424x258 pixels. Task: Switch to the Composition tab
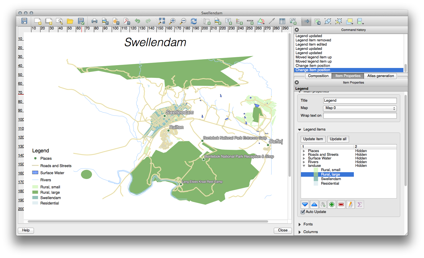coord(318,76)
